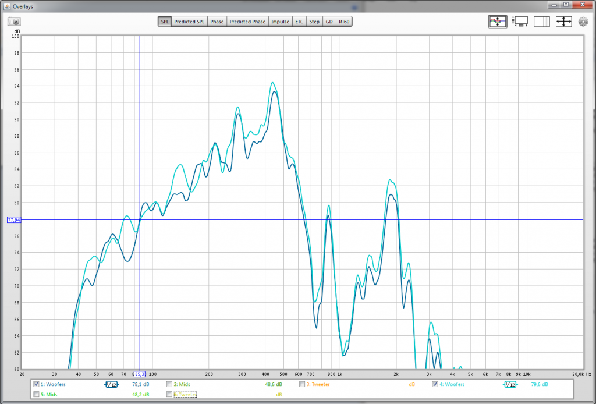Image resolution: width=596 pixels, height=404 pixels.
Task: Click the Overlays window title icon
Action: tap(7, 6)
